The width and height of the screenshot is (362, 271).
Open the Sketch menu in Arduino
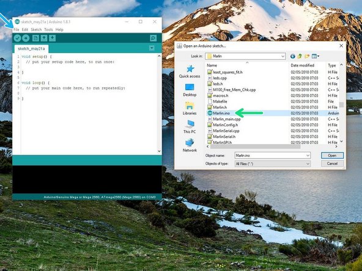(x=36, y=29)
